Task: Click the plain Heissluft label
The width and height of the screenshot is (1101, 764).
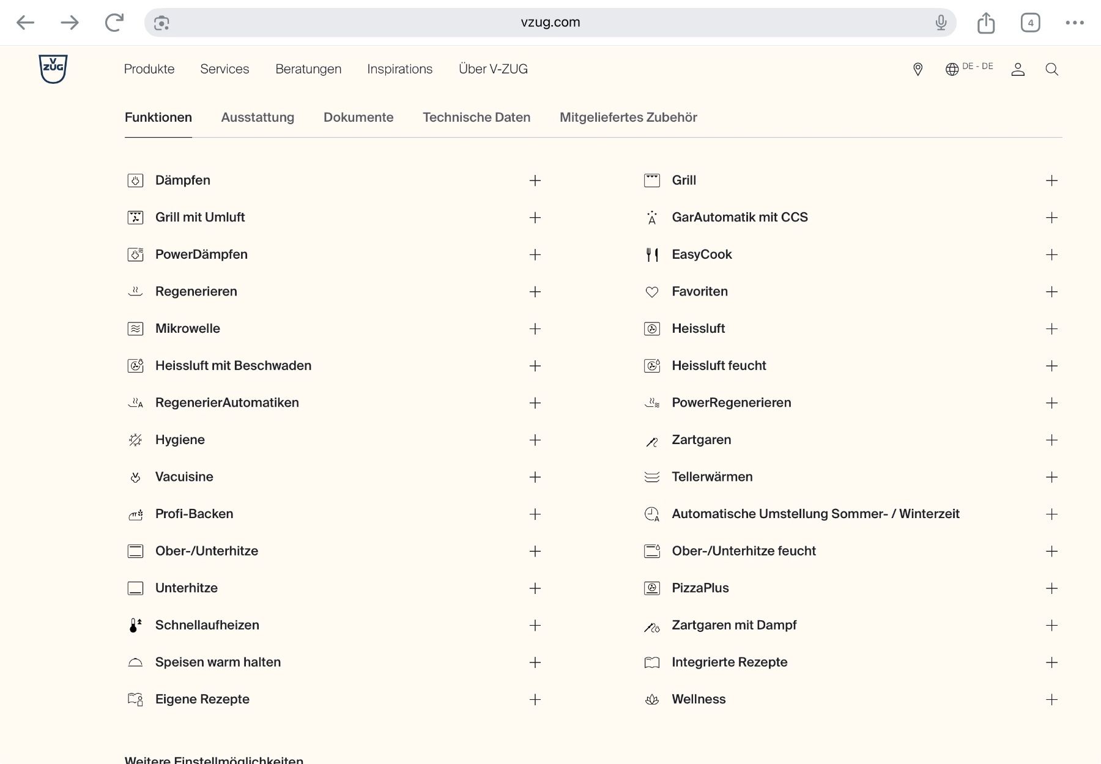Action: click(699, 328)
